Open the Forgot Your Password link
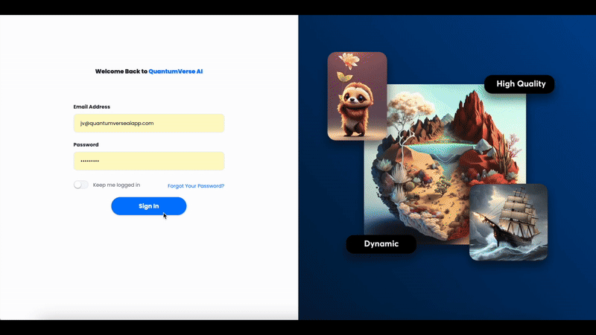This screenshot has height=335, width=596. click(x=196, y=185)
